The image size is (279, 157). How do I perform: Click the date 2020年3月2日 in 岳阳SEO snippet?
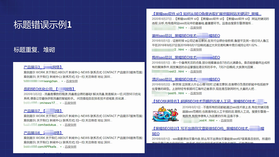(x=33, y=94)
